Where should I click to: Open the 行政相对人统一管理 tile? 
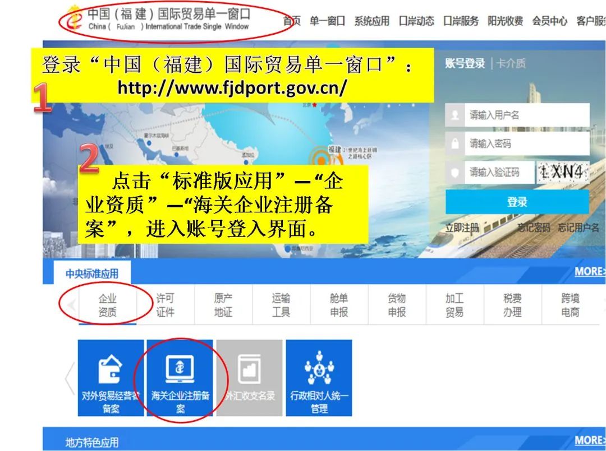click(319, 378)
